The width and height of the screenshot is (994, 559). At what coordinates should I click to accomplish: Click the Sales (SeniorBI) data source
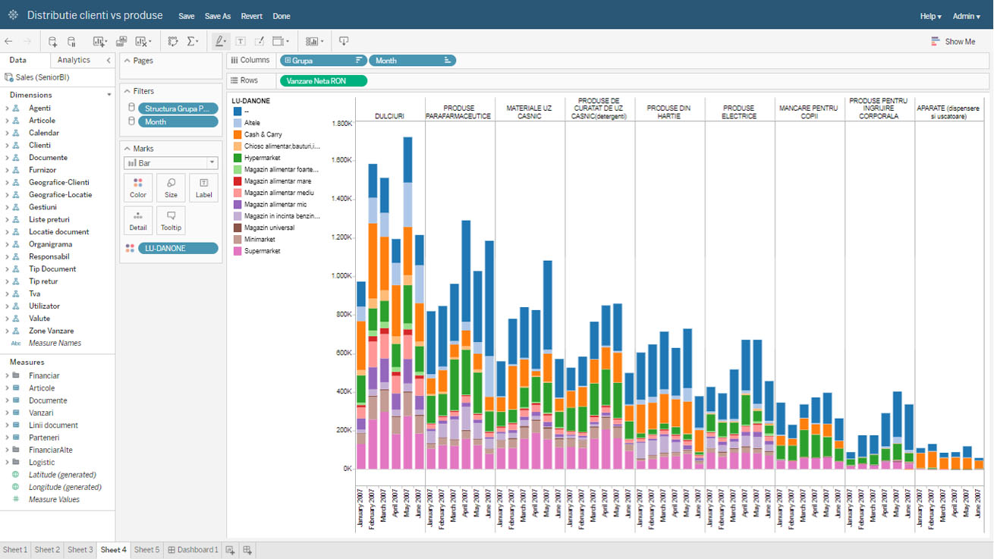tap(42, 77)
